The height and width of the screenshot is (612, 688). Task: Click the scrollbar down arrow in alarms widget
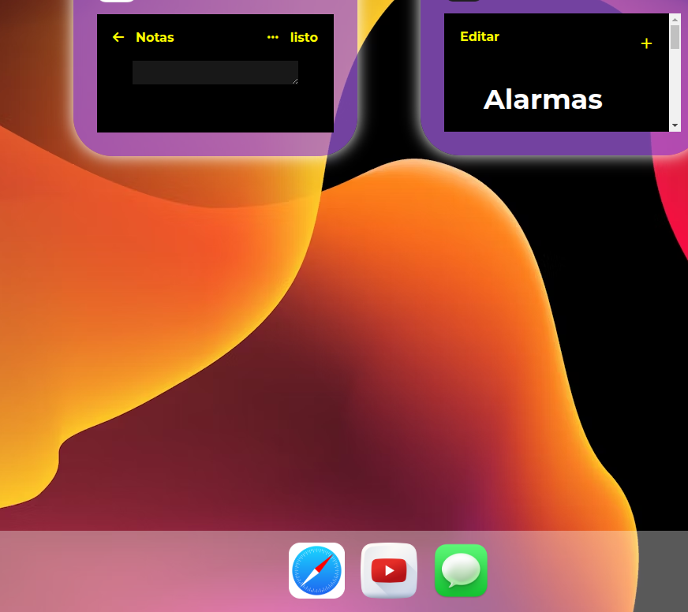tap(675, 126)
